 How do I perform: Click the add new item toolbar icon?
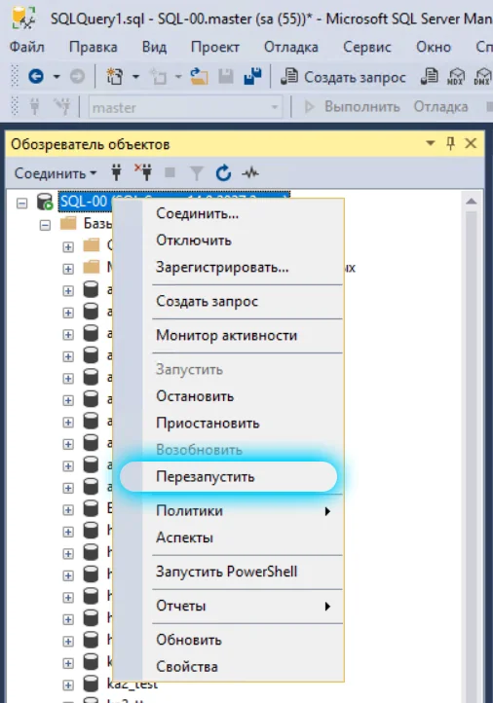coord(159,77)
